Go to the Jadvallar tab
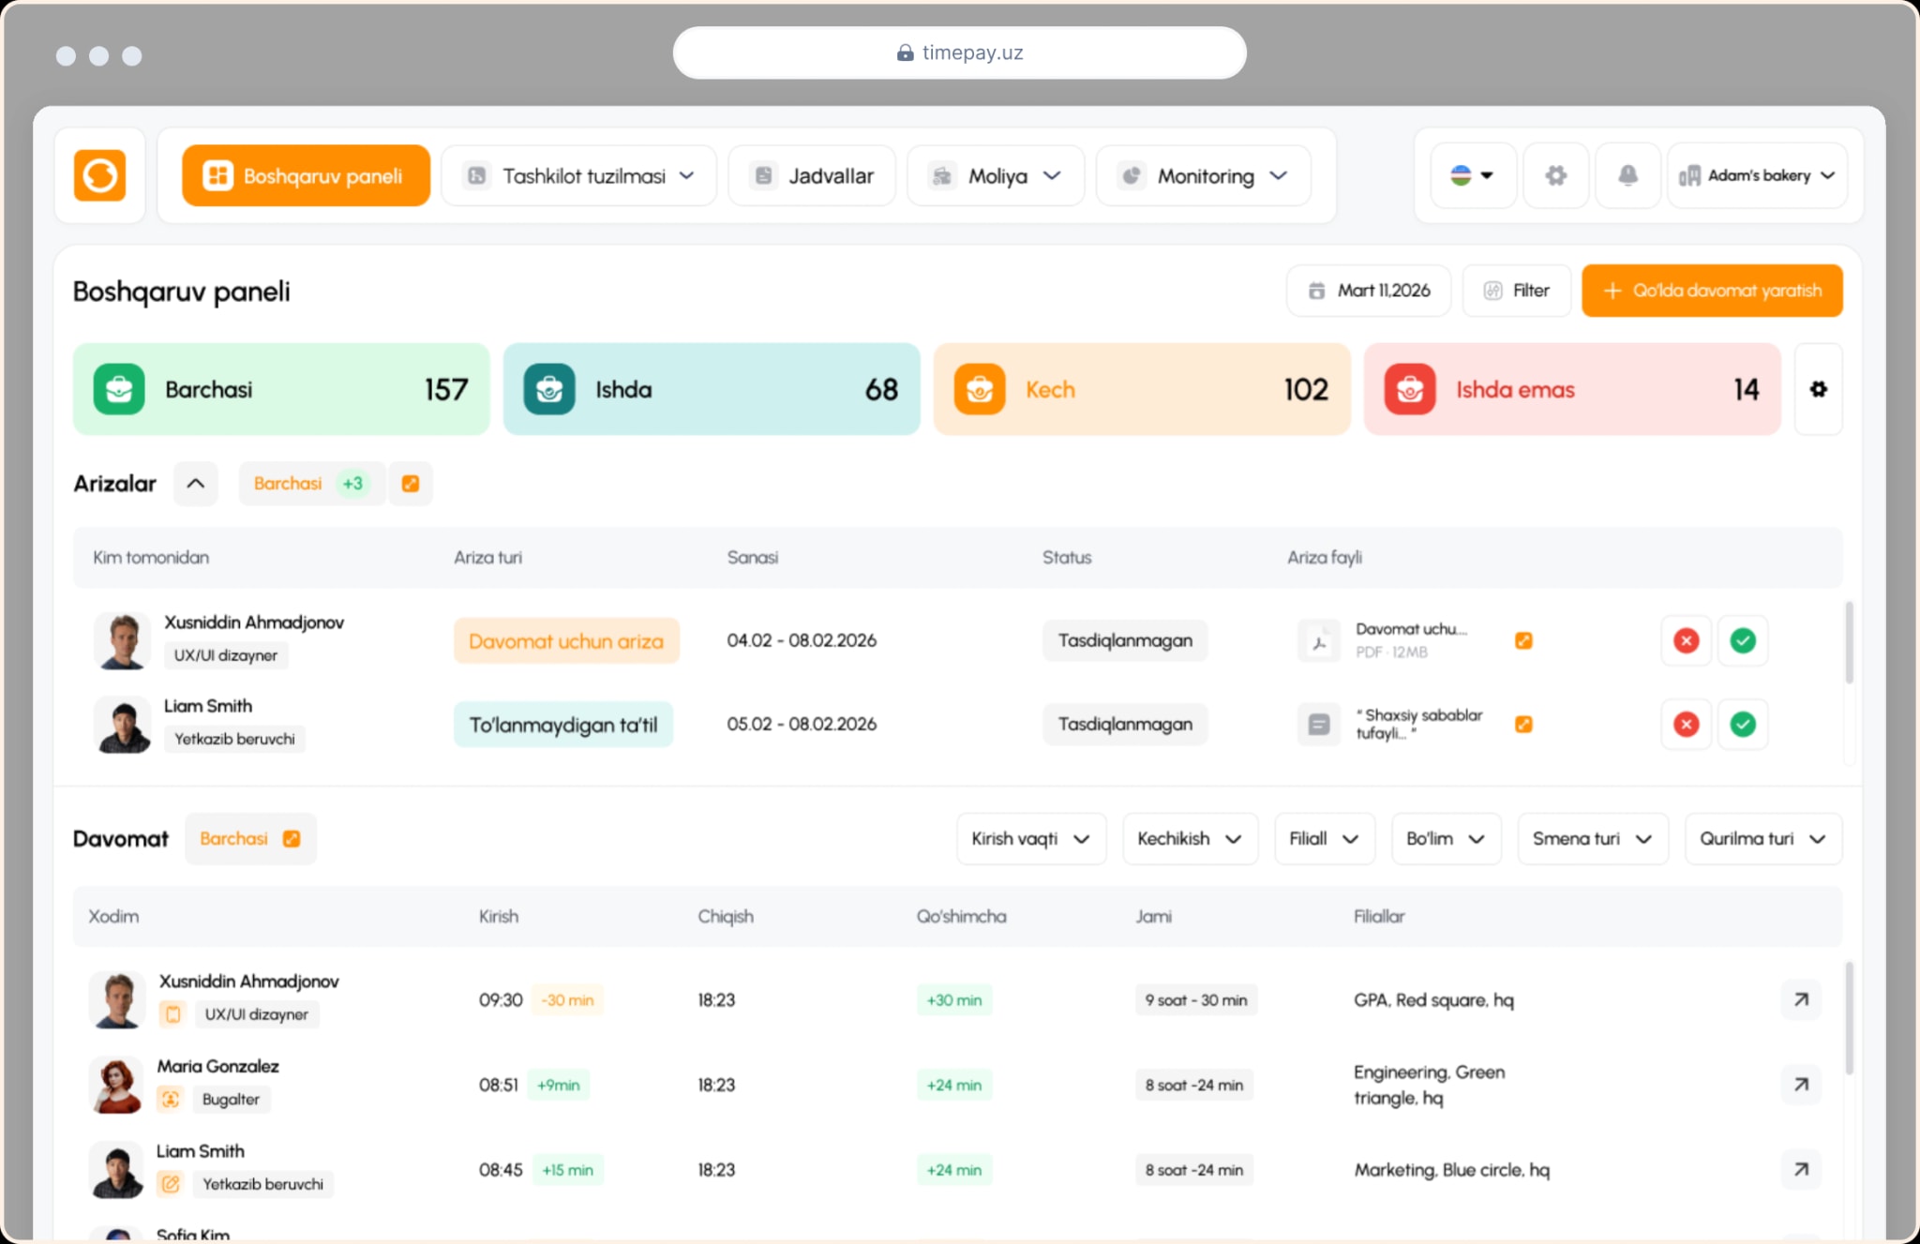 tap(812, 175)
